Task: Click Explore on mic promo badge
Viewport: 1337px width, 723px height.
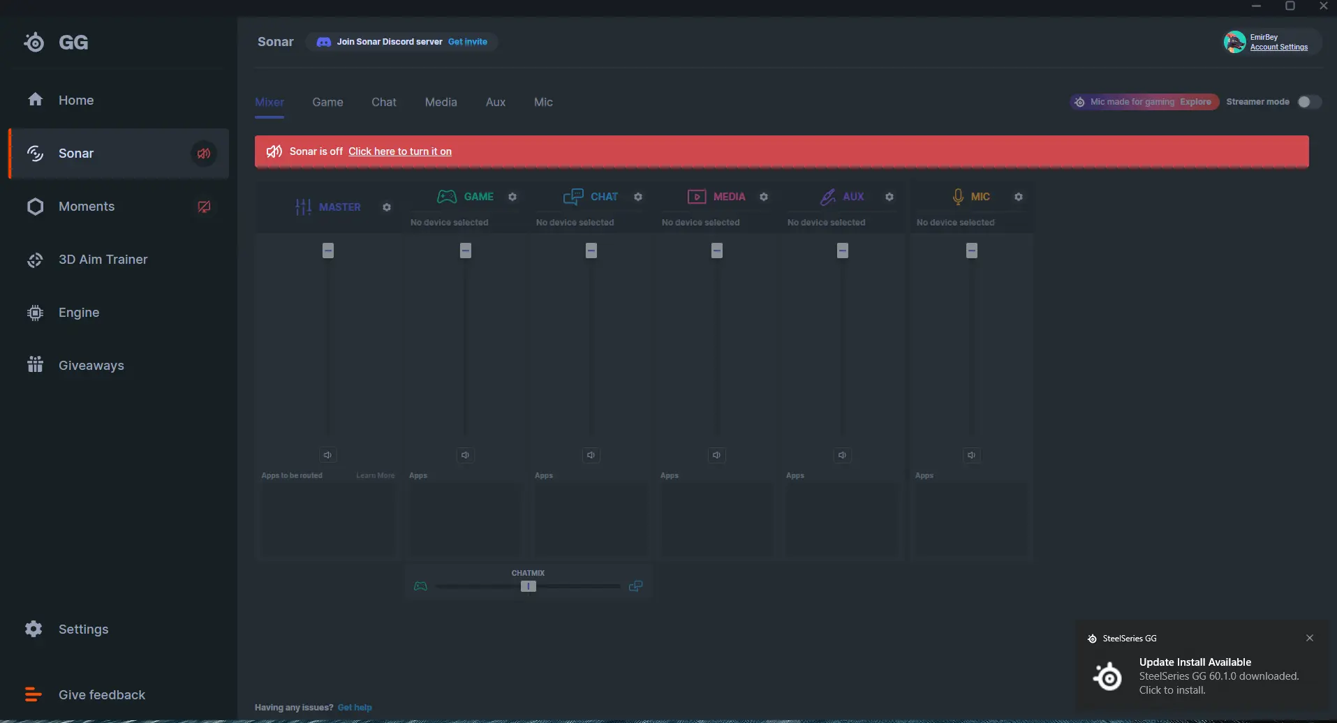Action: click(1195, 102)
